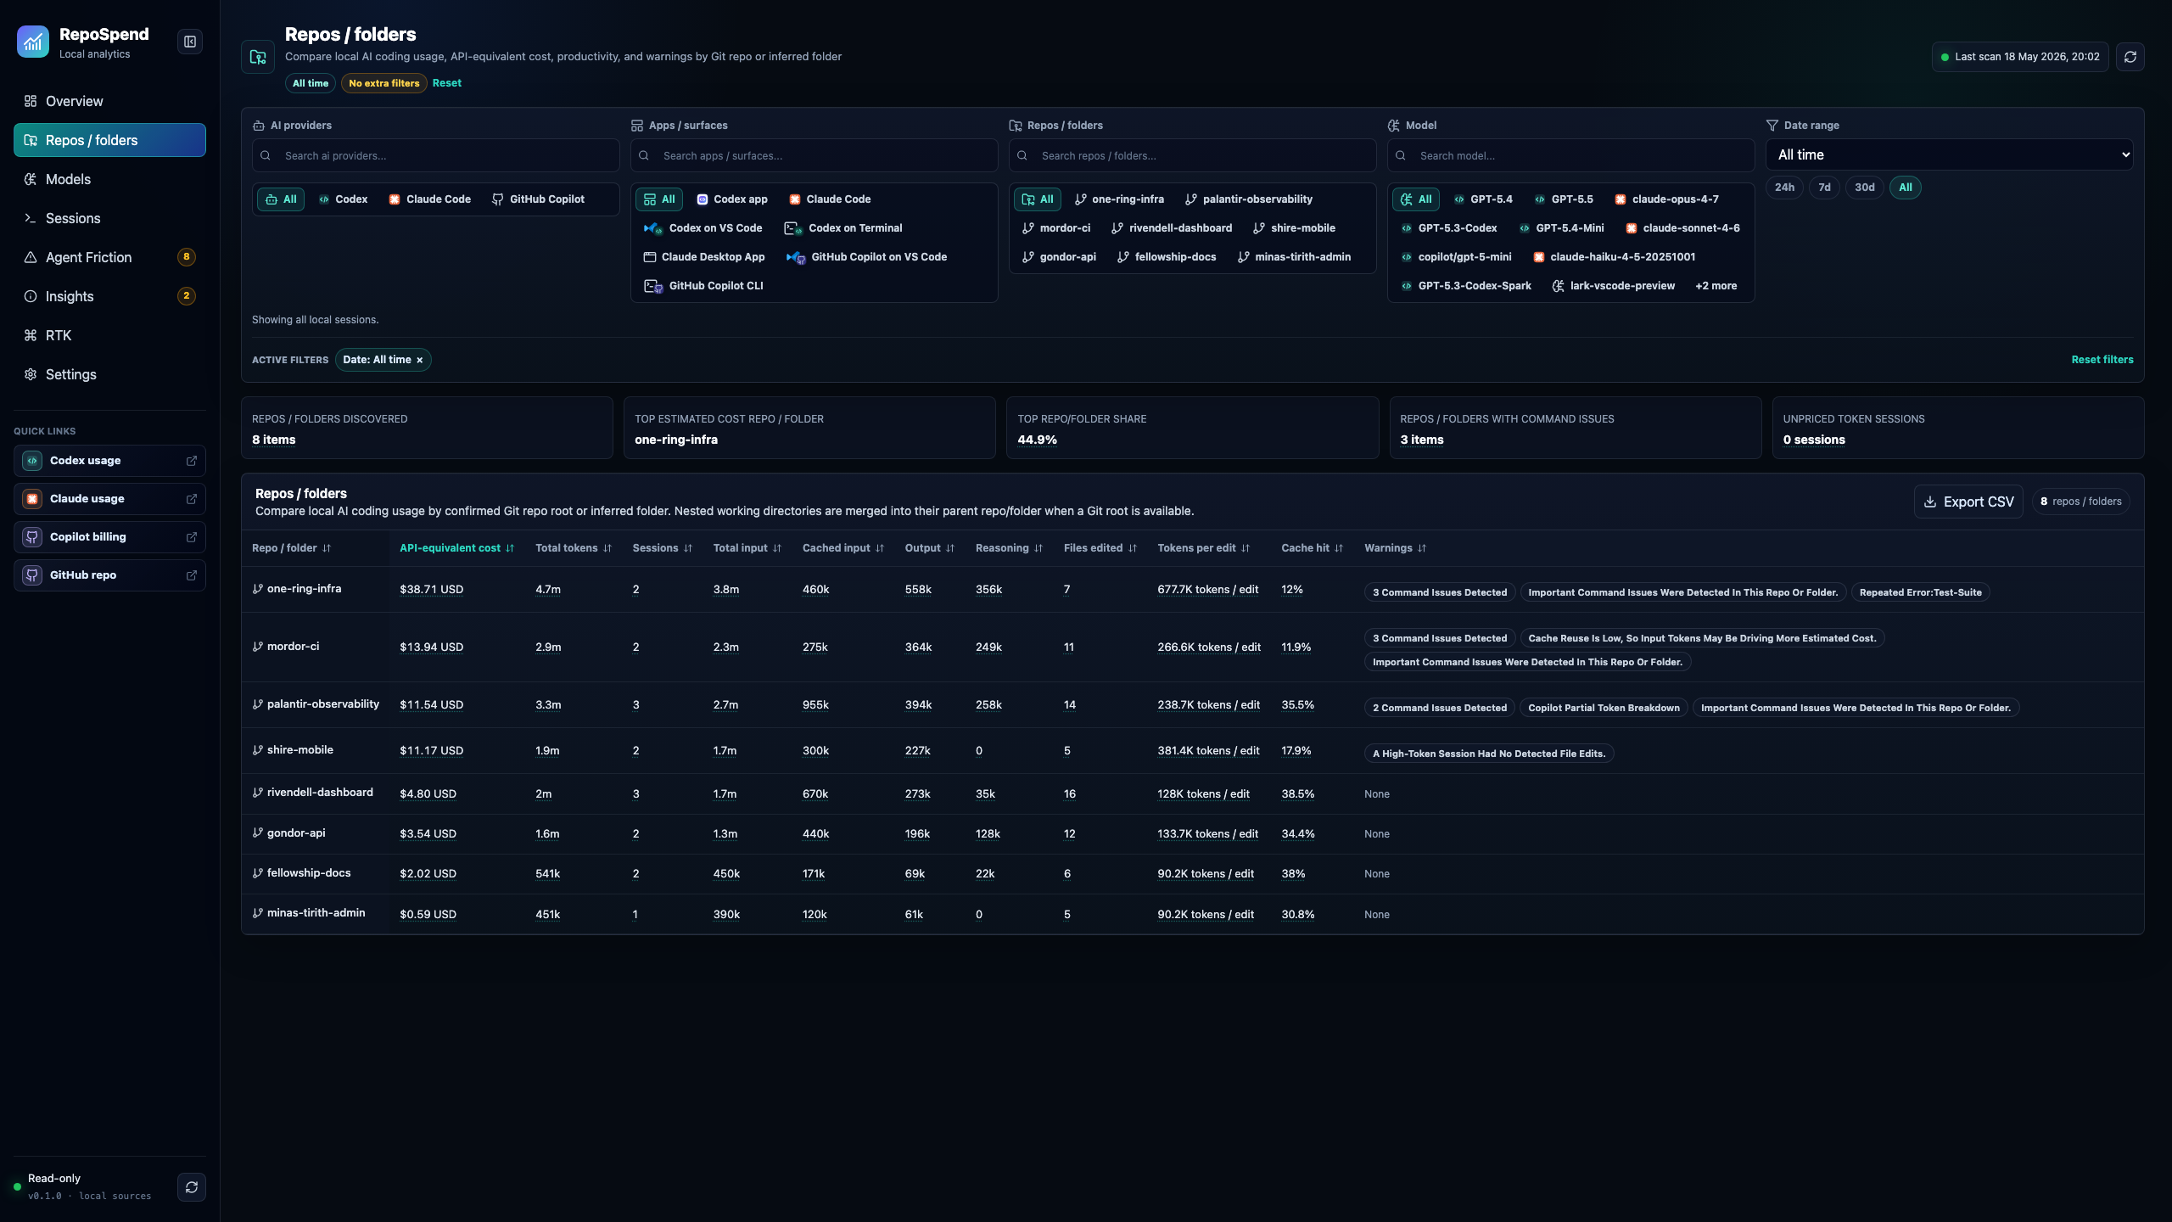Sort by Repo / folder column arrows
Viewport: 2172px width, 1222px height.
[x=327, y=548]
